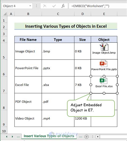Click the more sheets ellipsis right of tab
Screen dimensions: 127x141
(81, 137)
